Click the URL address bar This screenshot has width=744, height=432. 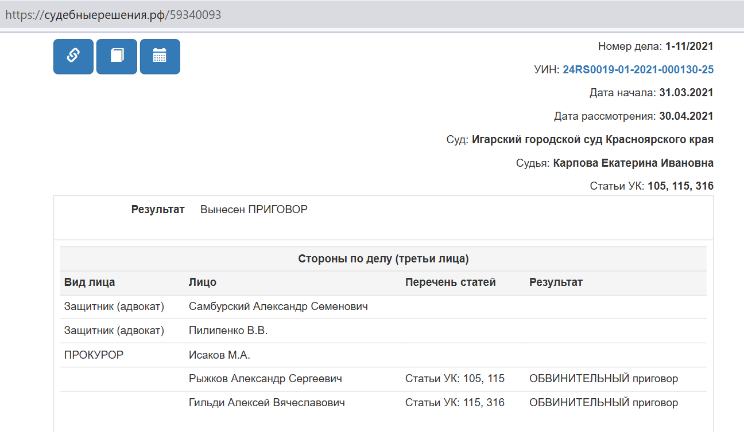tap(372, 15)
